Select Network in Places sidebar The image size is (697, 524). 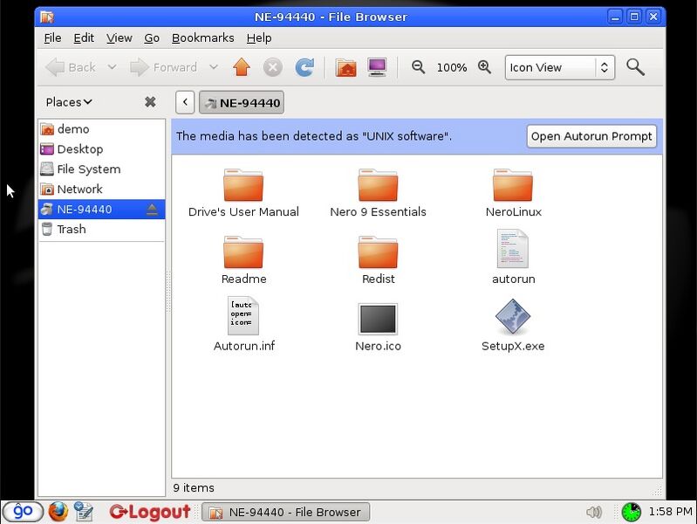tap(102, 190)
